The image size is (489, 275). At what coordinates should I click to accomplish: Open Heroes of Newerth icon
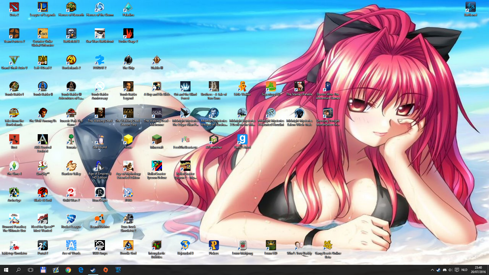[71, 9]
